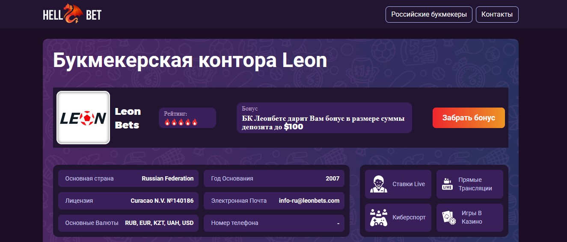Click the Ставки Live dealer icon
The width and height of the screenshot is (567, 242).
tap(379, 184)
